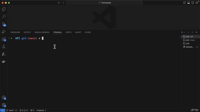Open the Accounts menu icon
The image size is (200, 112).
coord(4,97)
